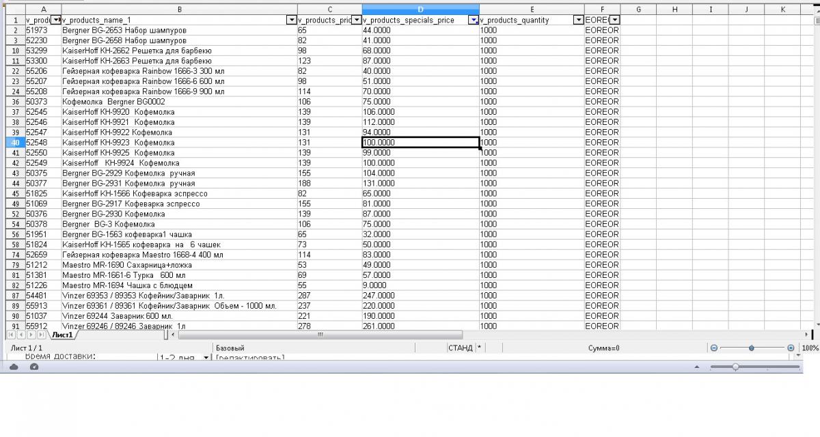Click the cloud icon in the bottom bar
Viewport: 820px width, 437px height.
point(14,367)
